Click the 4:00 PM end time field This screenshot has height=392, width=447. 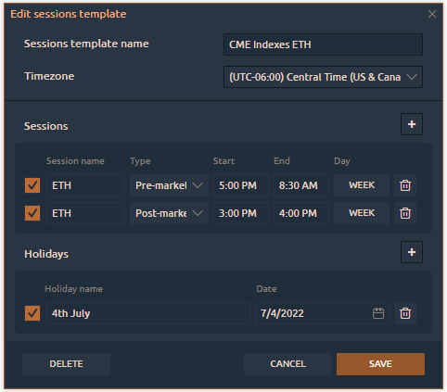pos(301,213)
